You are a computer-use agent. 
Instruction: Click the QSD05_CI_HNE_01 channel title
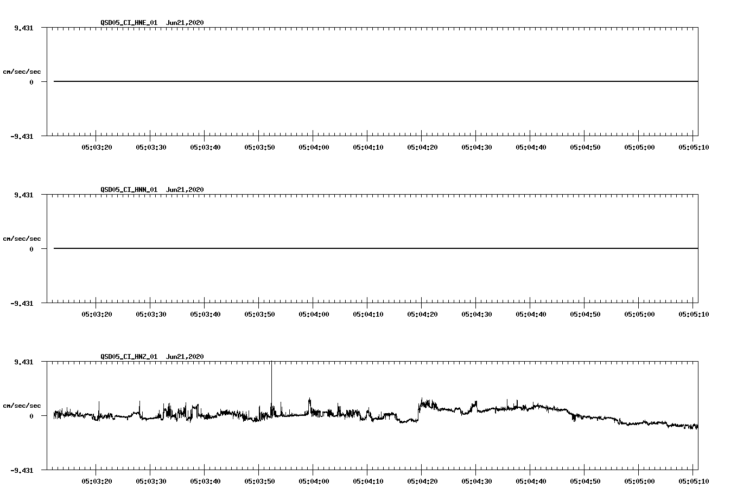click(129, 23)
